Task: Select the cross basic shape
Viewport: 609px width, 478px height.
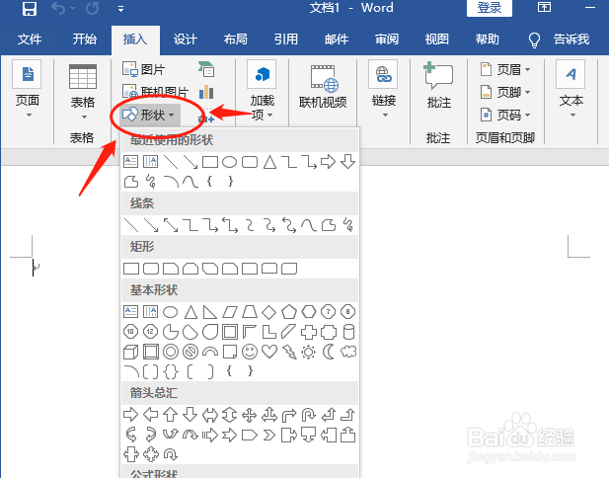Action: pos(309,332)
